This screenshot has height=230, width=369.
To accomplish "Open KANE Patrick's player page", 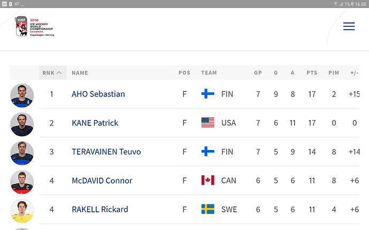I will 95,123.
